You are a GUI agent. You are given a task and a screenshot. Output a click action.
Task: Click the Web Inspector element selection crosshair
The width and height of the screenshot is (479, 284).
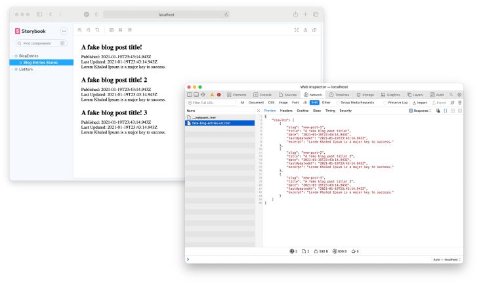coord(204,95)
